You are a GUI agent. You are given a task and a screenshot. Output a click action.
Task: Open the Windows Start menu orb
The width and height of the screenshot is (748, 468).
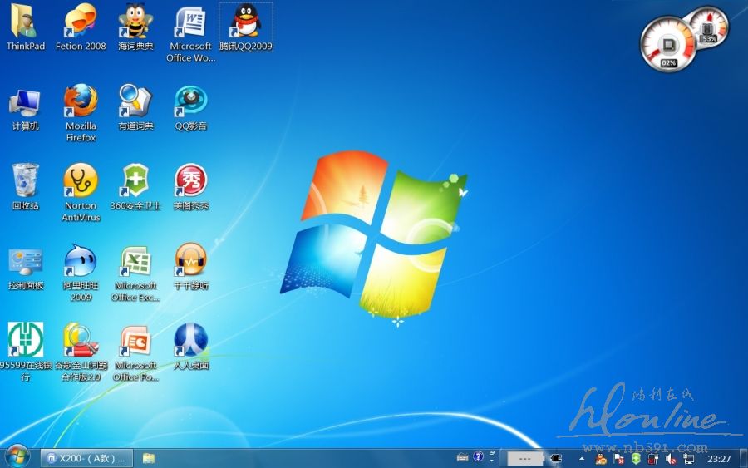(17, 456)
